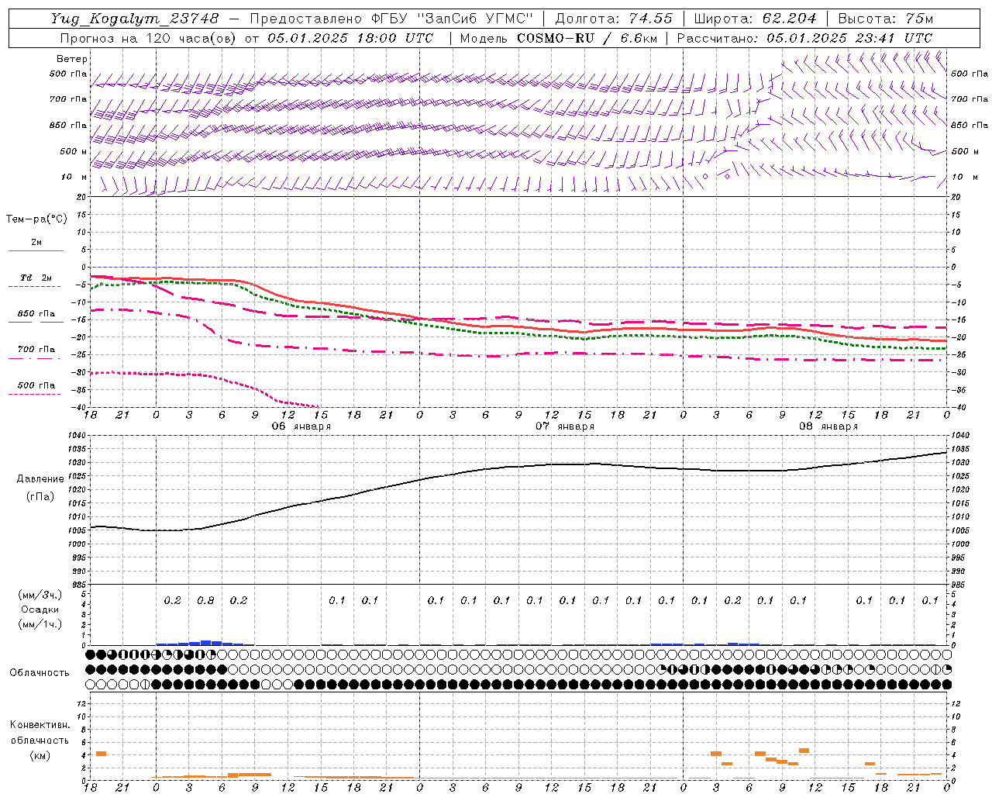Click the Ветер panel label
This screenshot has width=992, height=794.
72,59
